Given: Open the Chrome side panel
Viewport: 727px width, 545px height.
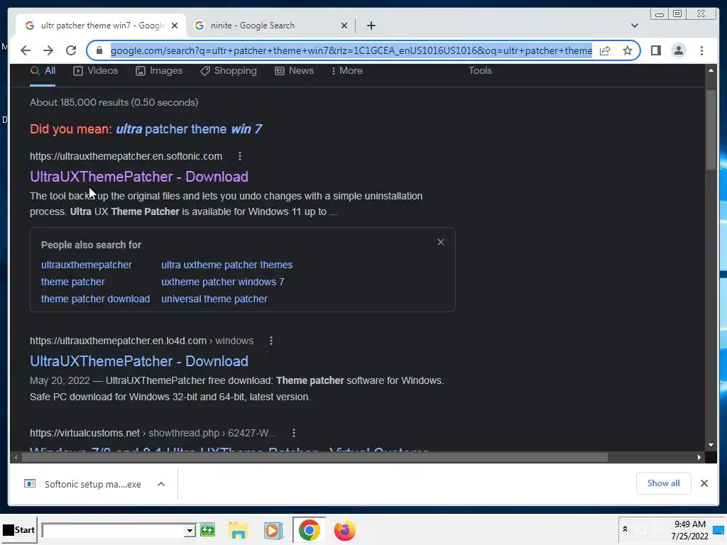Looking at the screenshot, I should pos(655,50).
